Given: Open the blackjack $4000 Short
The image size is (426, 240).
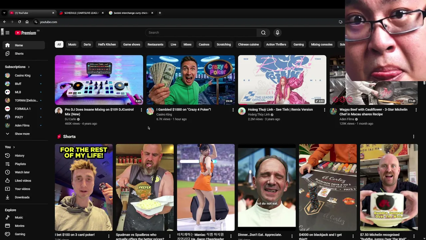Looking at the screenshot, I should [x=328, y=187].
